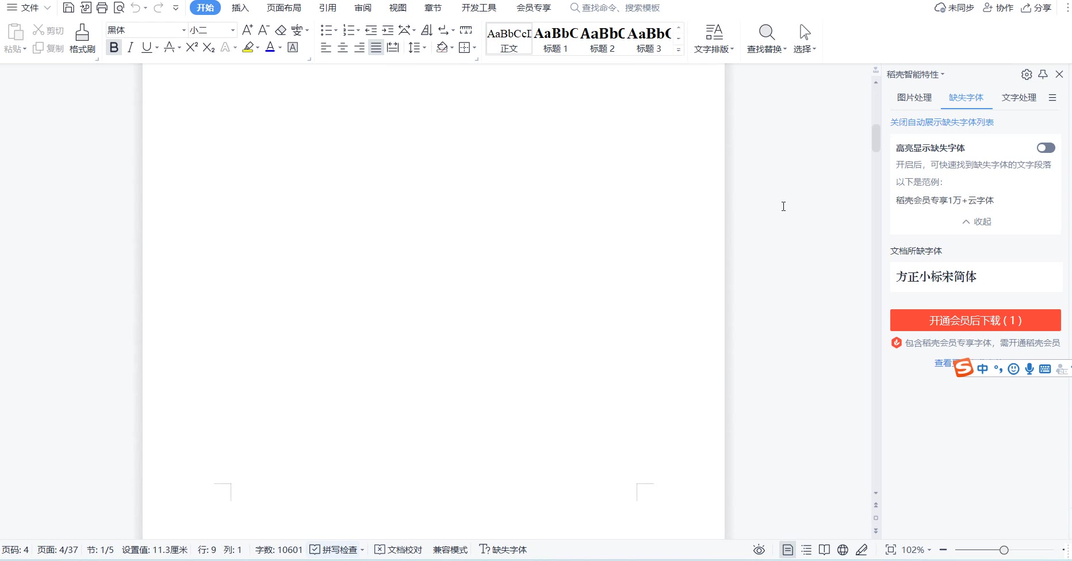Decrease font size with the A- icon
Viewport: 1072px width, 561px height.
[x=264, y=30]
